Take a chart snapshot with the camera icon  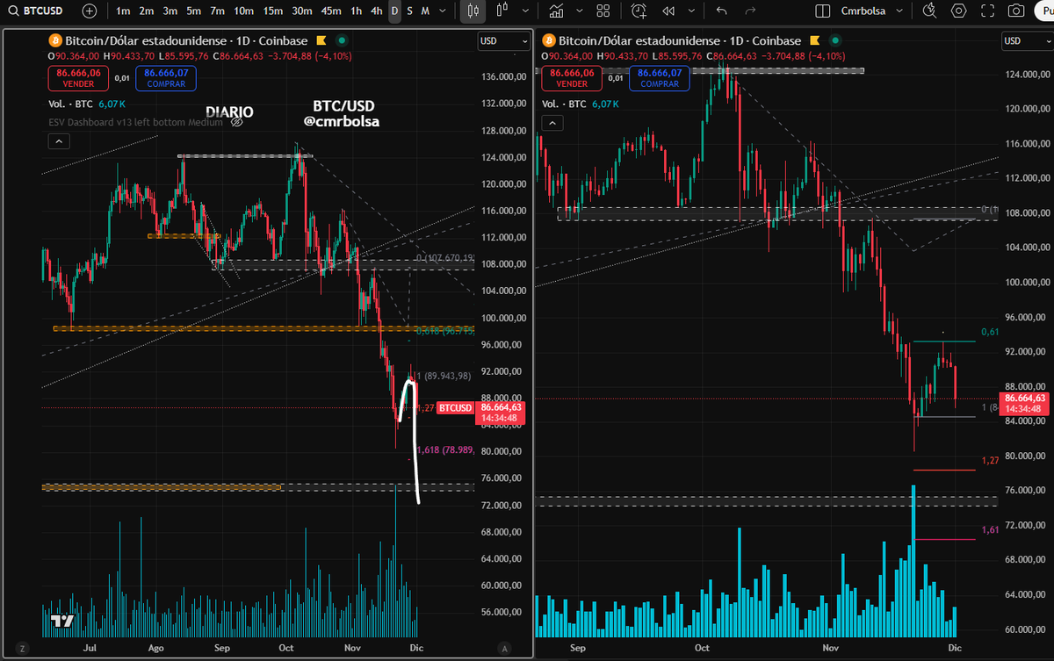click(x=1016, y=11)
